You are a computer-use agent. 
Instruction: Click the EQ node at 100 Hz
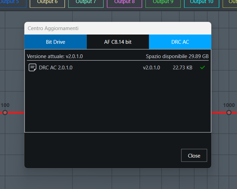point(5,112)
